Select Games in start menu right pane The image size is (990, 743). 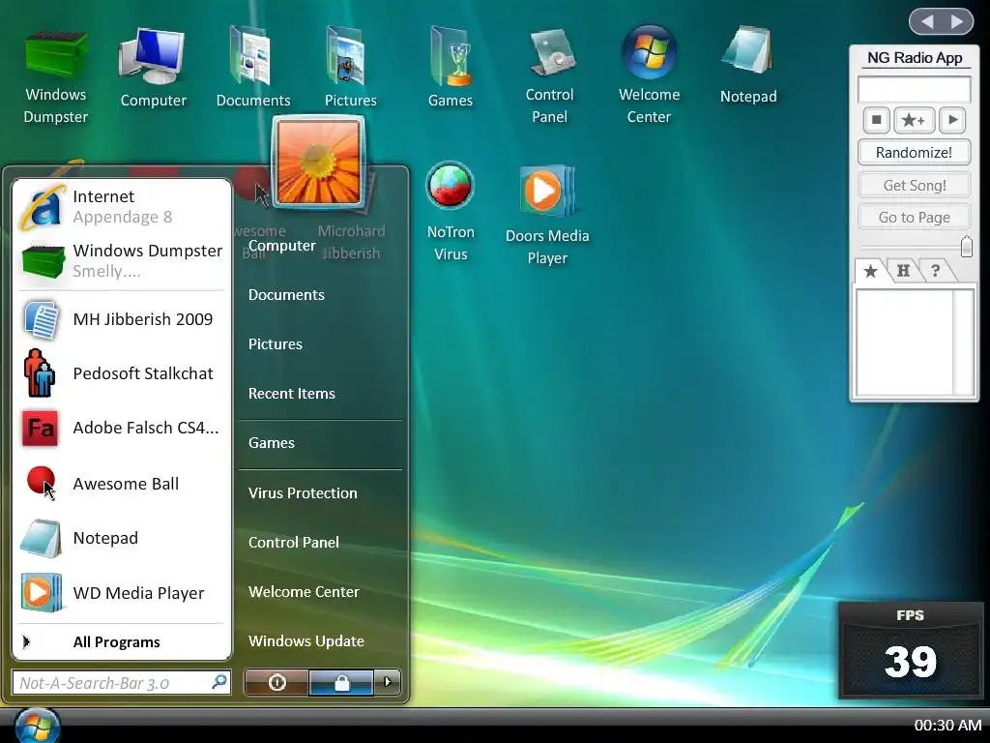(272, 443)
